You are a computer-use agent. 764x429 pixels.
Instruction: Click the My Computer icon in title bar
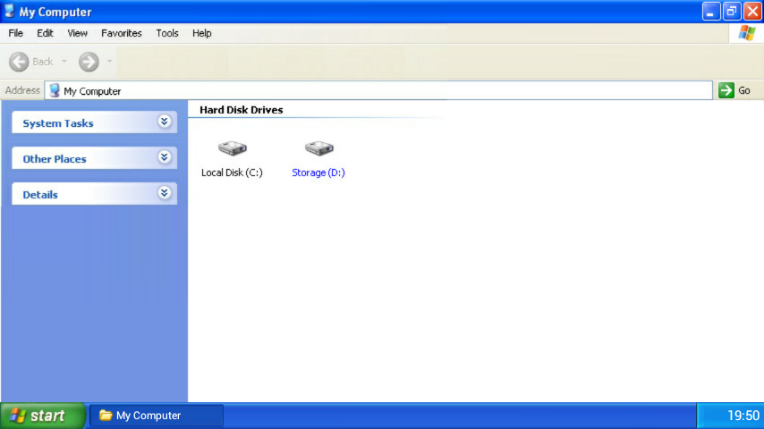9,12
